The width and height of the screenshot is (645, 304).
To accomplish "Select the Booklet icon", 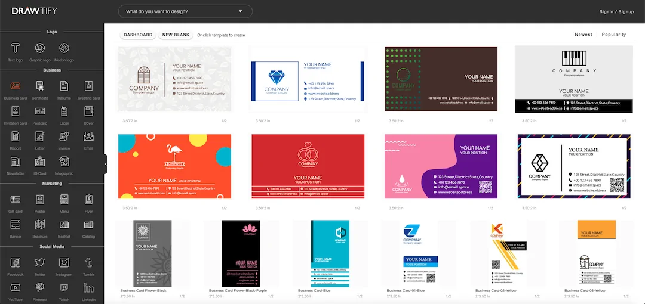I will (64, 224).
